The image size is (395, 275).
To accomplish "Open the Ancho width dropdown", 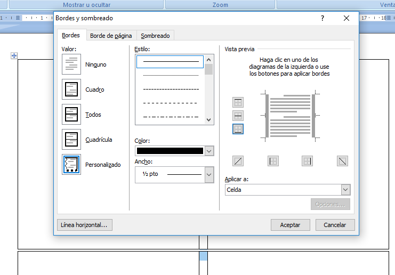I will tap(209, 174).
